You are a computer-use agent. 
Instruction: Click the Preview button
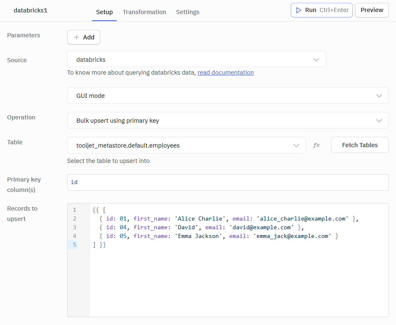pyautogui.click(x=372, y=10)
